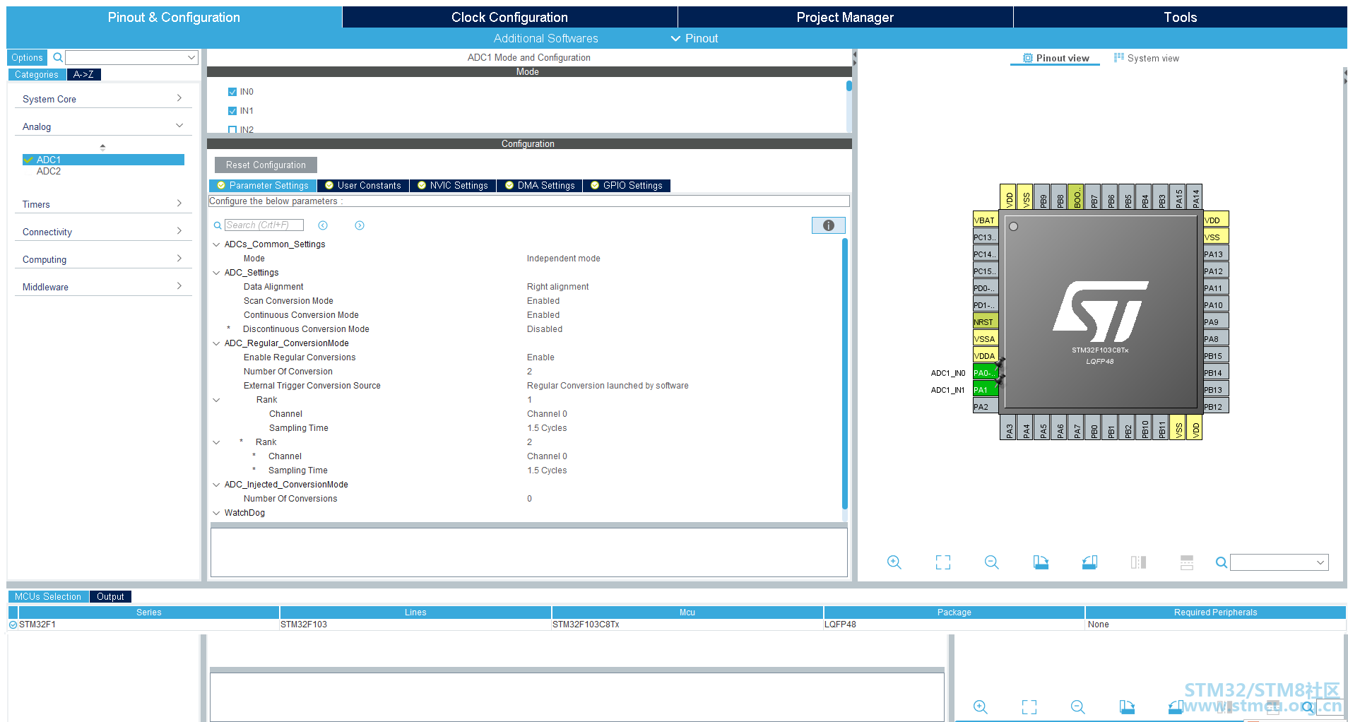Open the DMA Settings tab
The width and height of the screenshot is (1348, 722).
click(540, 185)
